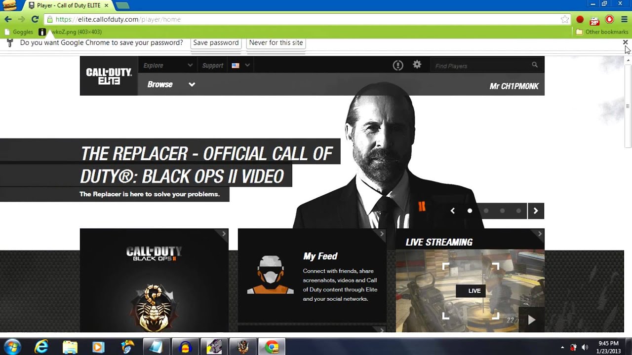Play the live stream video
Image resolution: width=632 pixels, height=355 pixels.
531,320
